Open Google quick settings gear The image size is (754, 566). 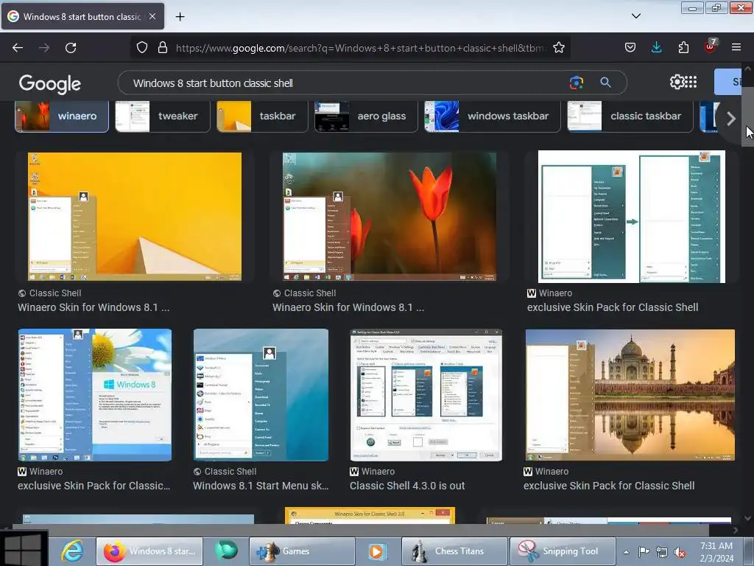click(676, 82)
